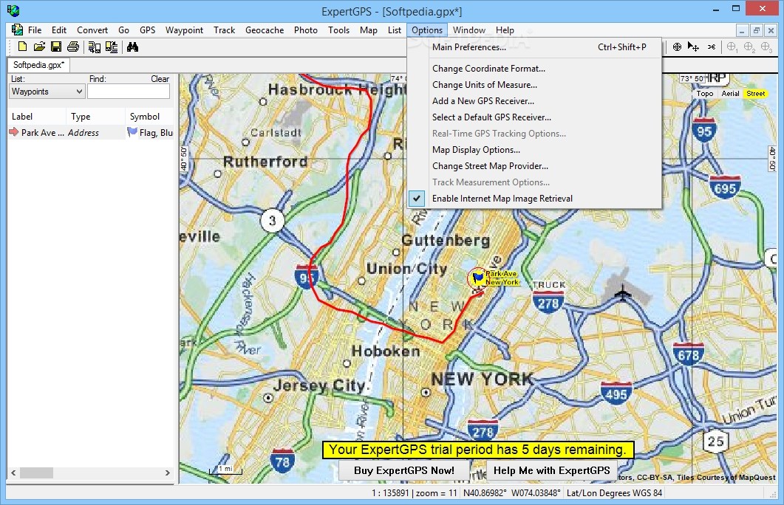Click the Clear link above Find box
Viewport: 784px width, 505px height.
point(160,79)
